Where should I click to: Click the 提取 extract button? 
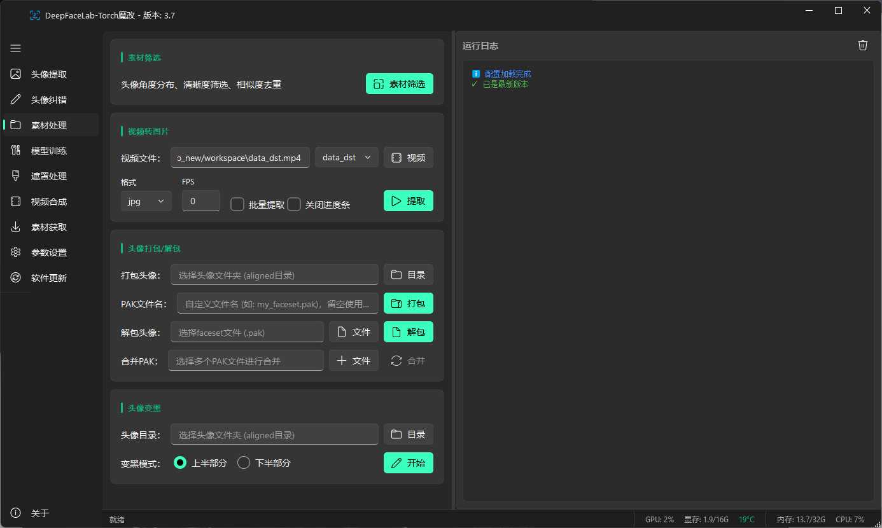[408, 201]
